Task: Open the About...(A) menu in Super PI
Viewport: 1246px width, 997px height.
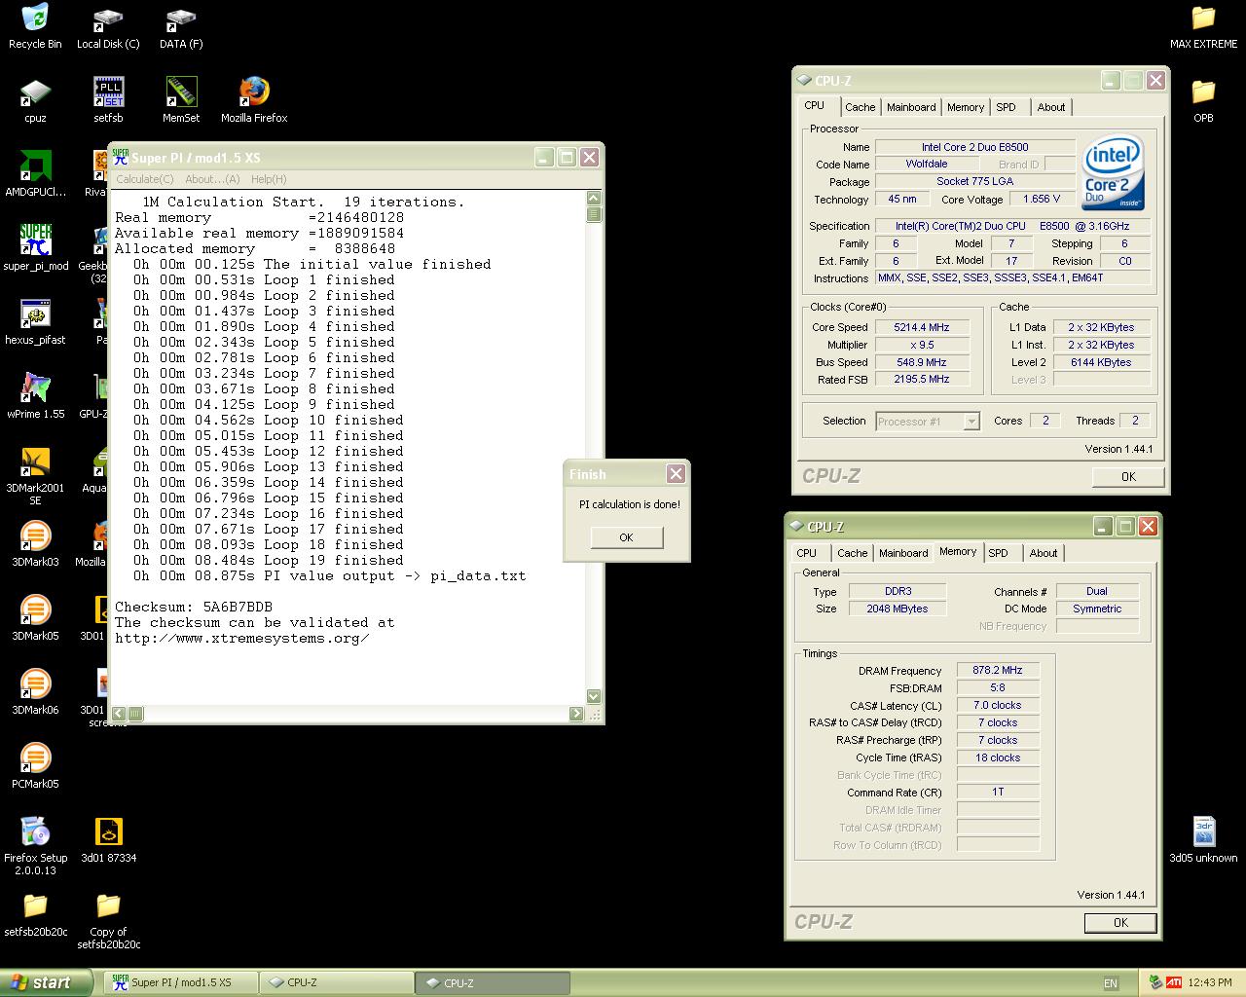Action: tap(212, 179)
